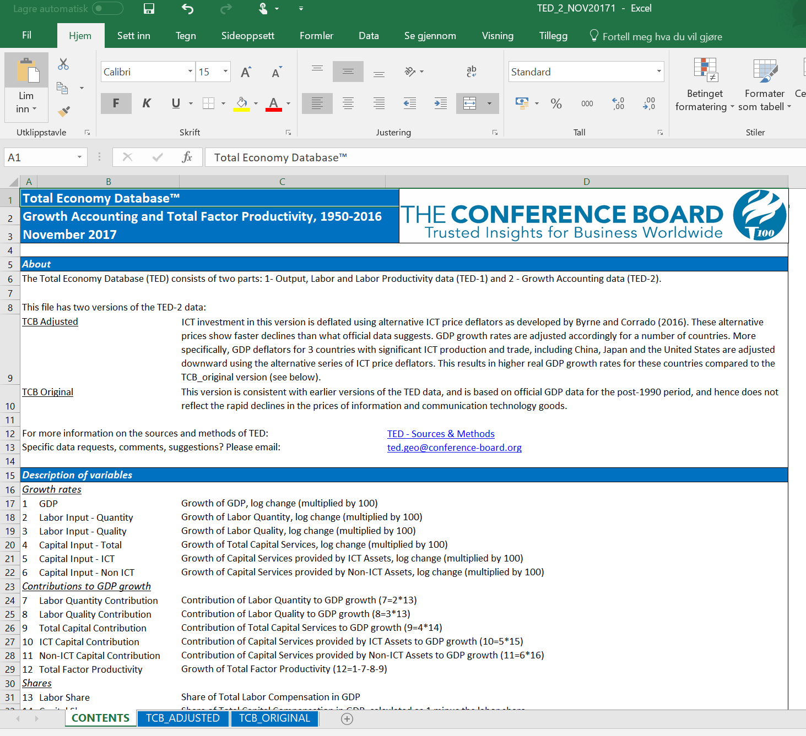Screen dimensions: 806x736
Task: Switch to the Sett inn tab
Action: pyautogui.click(x=133, y=36)
